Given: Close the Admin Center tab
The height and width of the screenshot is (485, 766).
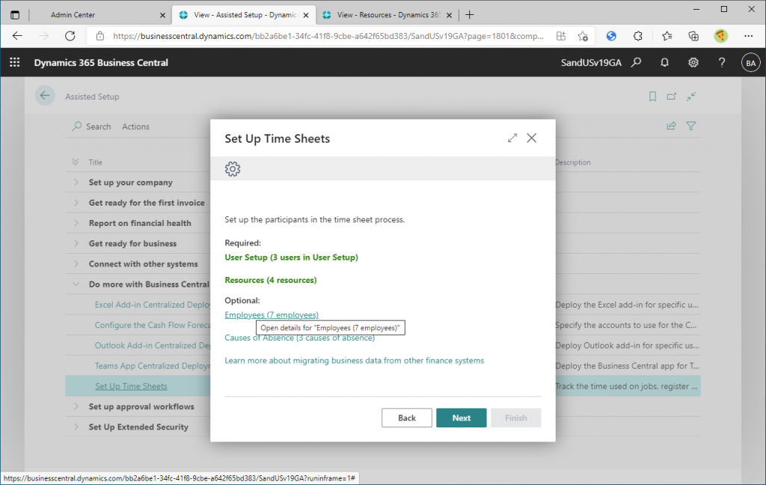Looking at the screenshot, I should (162, 15).
